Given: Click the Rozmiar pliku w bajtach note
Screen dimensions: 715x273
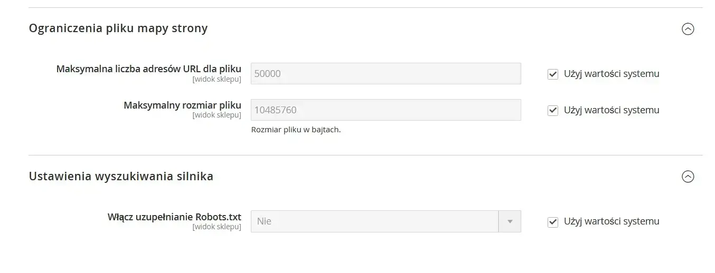Looking at the screenshot, I should pyautogui.click(x=296, y=130).
